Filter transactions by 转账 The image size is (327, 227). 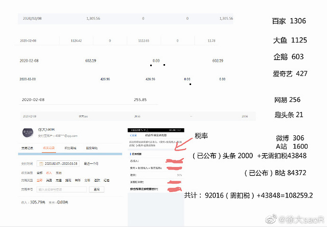(x=78, y=180)
